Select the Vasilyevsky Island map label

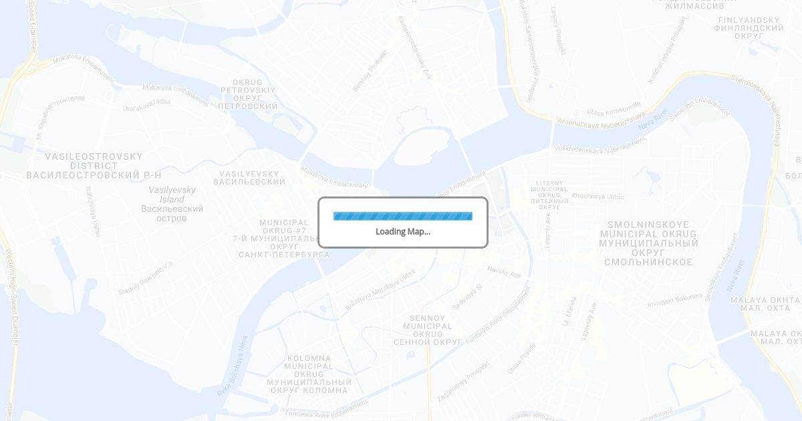click(x=172, y=204)
